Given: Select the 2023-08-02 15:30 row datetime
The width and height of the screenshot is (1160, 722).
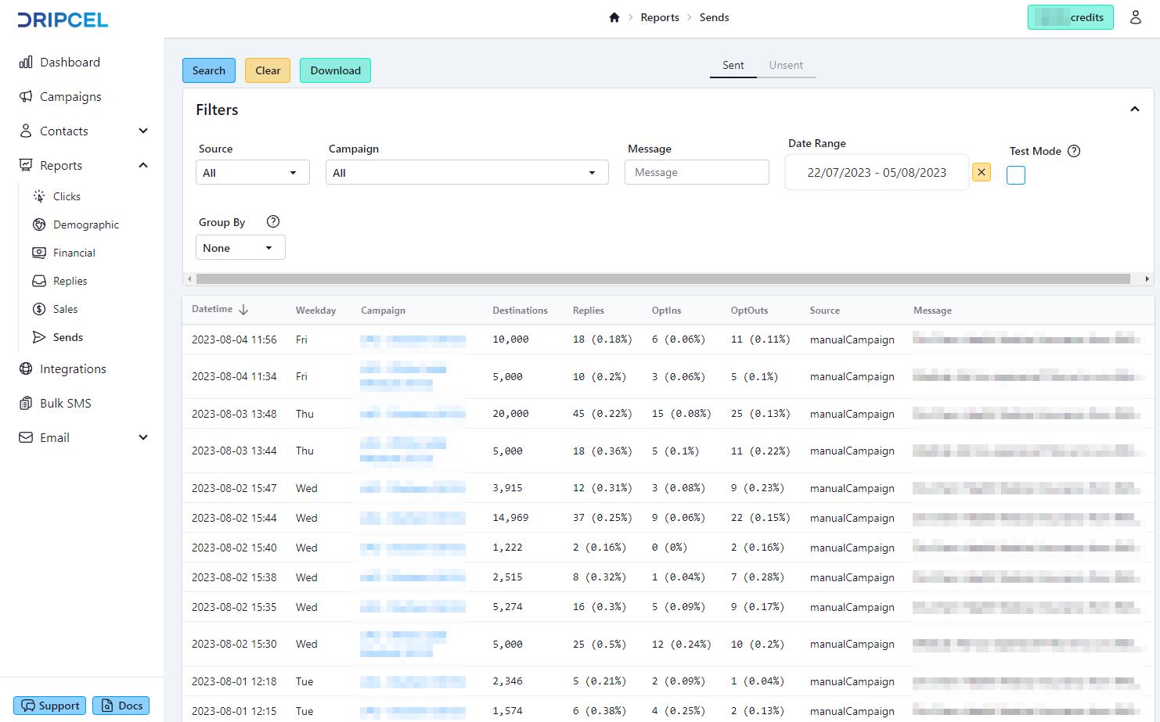Looking at the screenshot, I should (234, 644).
